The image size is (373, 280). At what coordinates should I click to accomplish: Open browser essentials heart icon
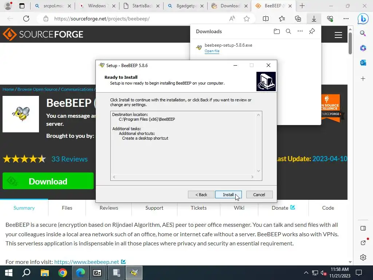(x=330, y=19)
